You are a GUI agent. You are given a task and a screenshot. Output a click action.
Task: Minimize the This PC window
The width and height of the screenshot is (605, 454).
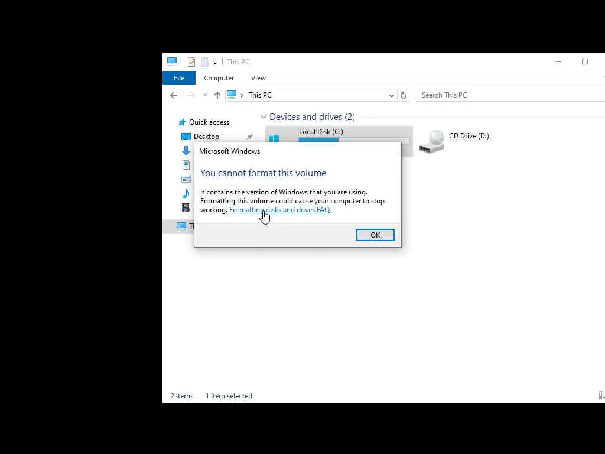[558, 61]
